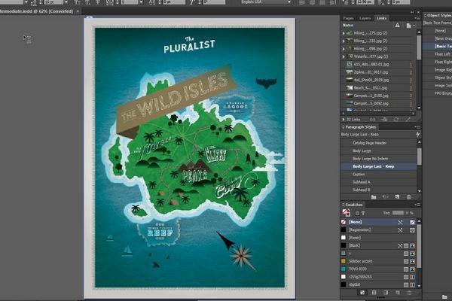
Task: Apply the Body Large paragraph style
Action: (378, 150)
